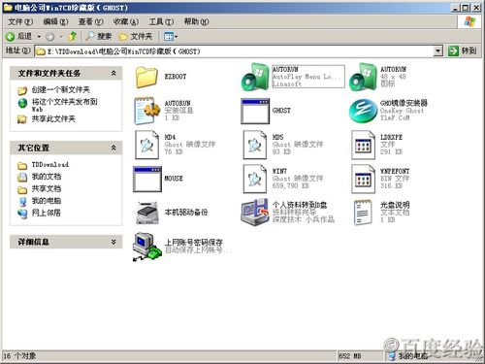This screenshot has height=364, width=485.
Task: Click the 16 个对象 status bar text
Action: (19, 356)
